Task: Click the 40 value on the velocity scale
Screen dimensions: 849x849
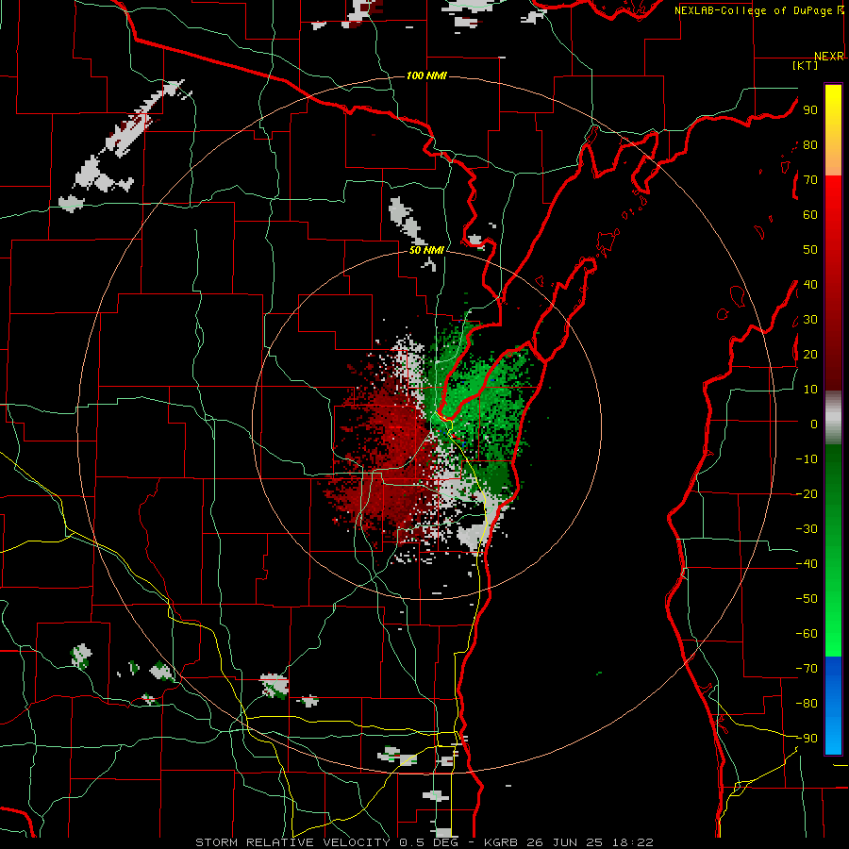Action: click(x=810, y=285)
